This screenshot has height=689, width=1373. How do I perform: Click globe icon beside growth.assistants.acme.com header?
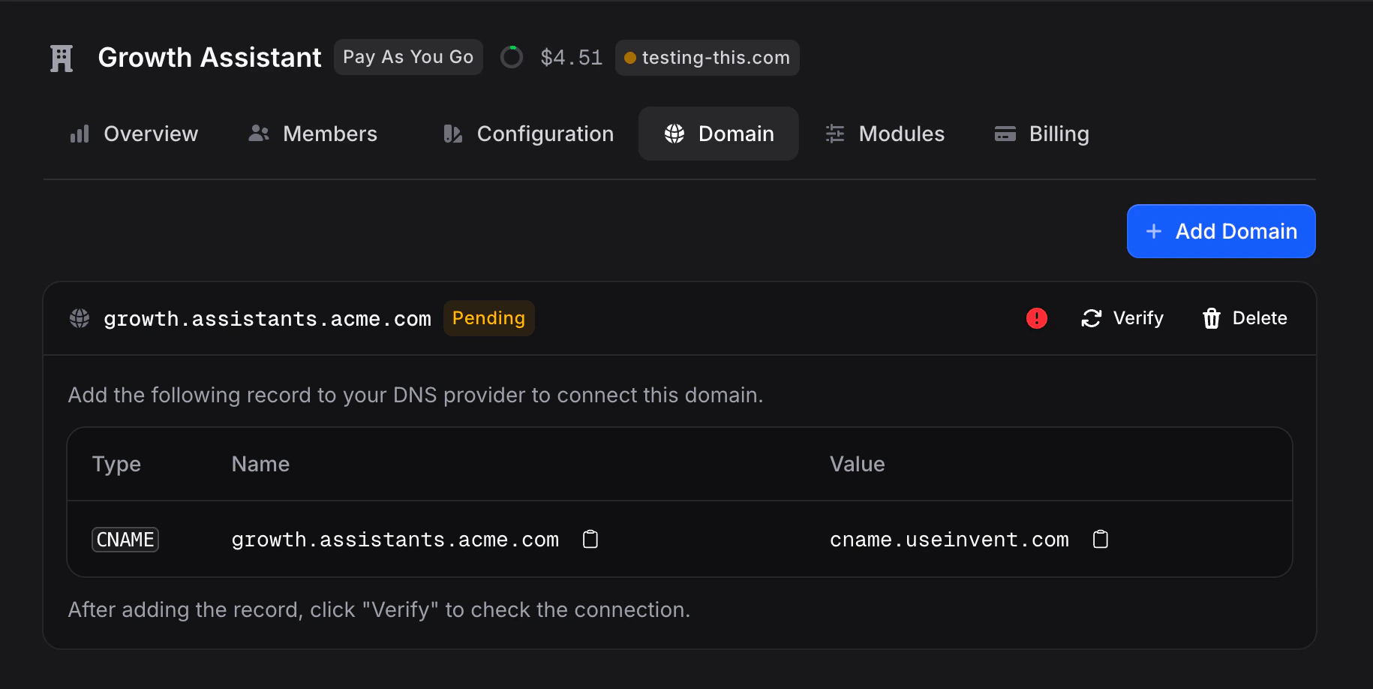(x=80, y=318)
